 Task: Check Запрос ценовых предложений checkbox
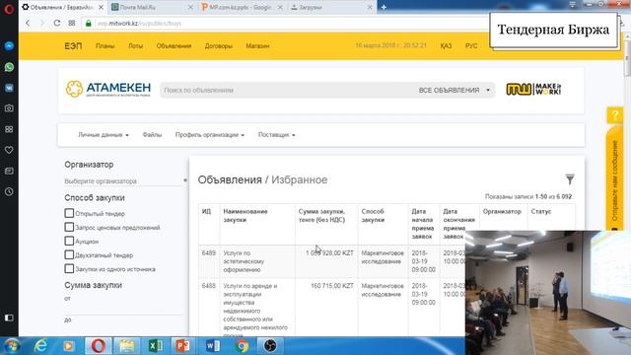point(69,227)
